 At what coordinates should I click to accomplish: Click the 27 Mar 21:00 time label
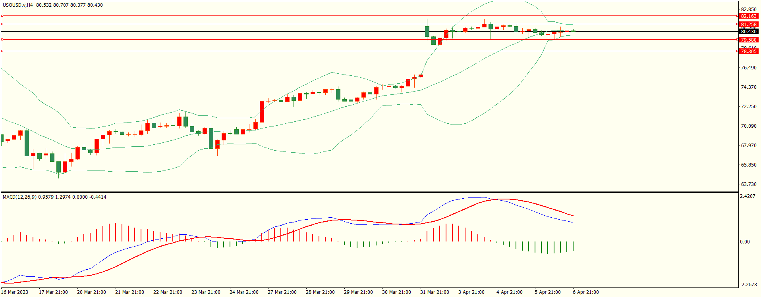coord(282,292)
